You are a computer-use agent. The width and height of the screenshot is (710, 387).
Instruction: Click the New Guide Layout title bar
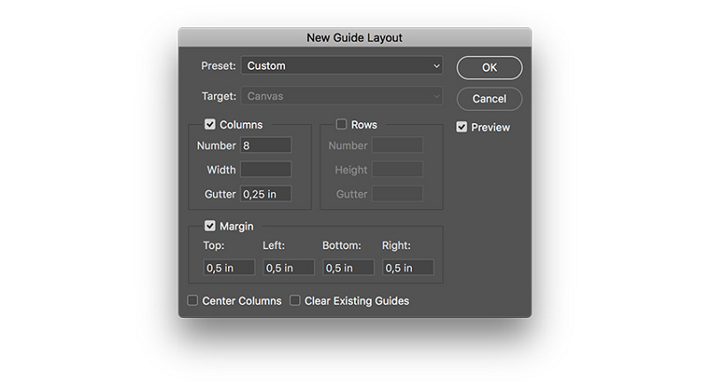355,38
